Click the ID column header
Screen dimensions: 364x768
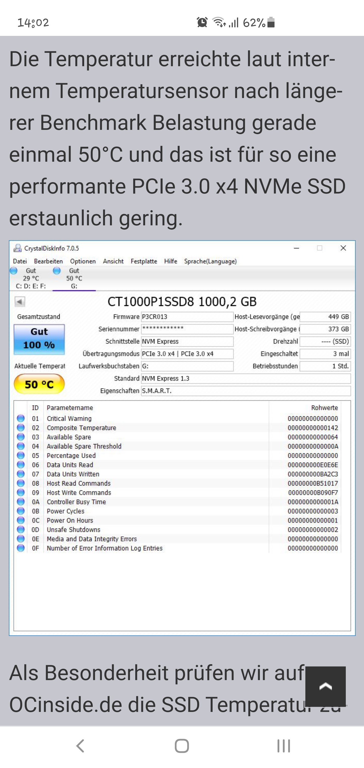[x=35, y=407]
